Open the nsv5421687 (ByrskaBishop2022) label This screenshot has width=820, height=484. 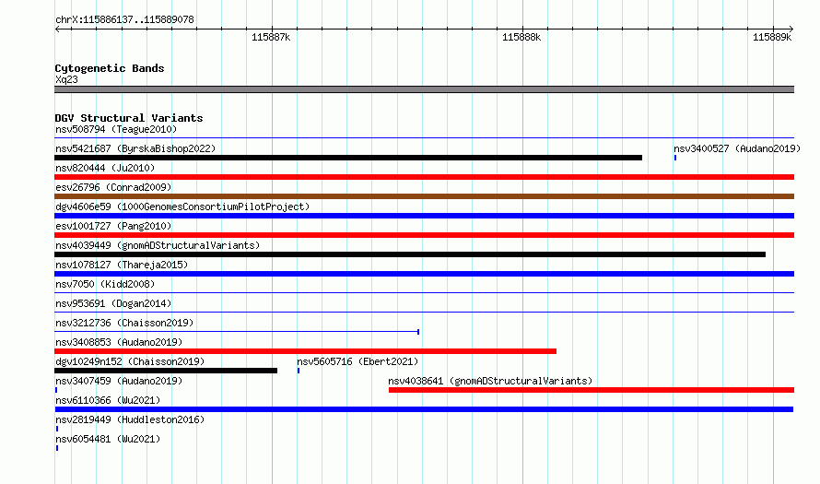pyautogui.click(x=135, y=148)
